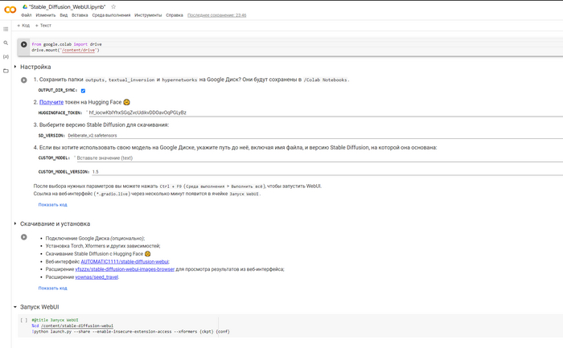The width and height of the screenshot is (563, 348).
Task: Run the Запуск WebUI cell
Action: tap(23, 320)
